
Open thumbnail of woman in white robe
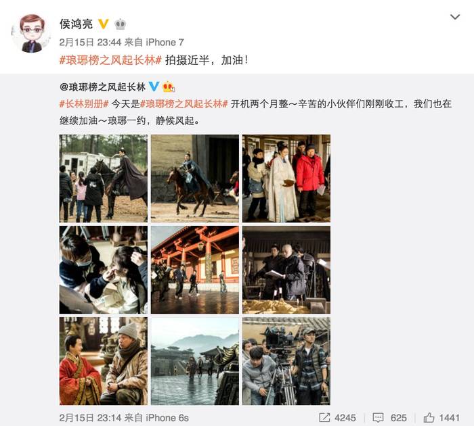(x=286, y=179)
